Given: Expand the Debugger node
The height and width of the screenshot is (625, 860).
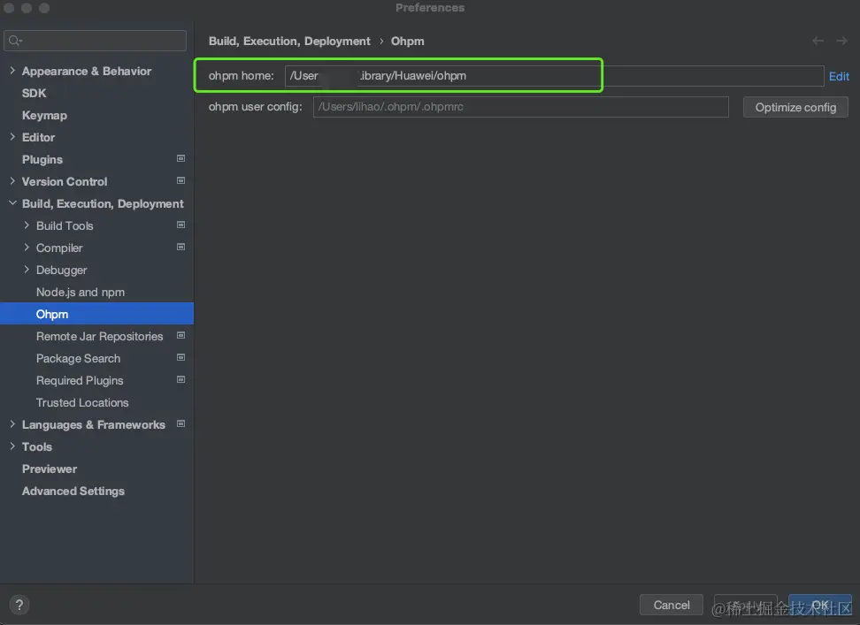Looking at the screenshot, I should coord(27,270).
